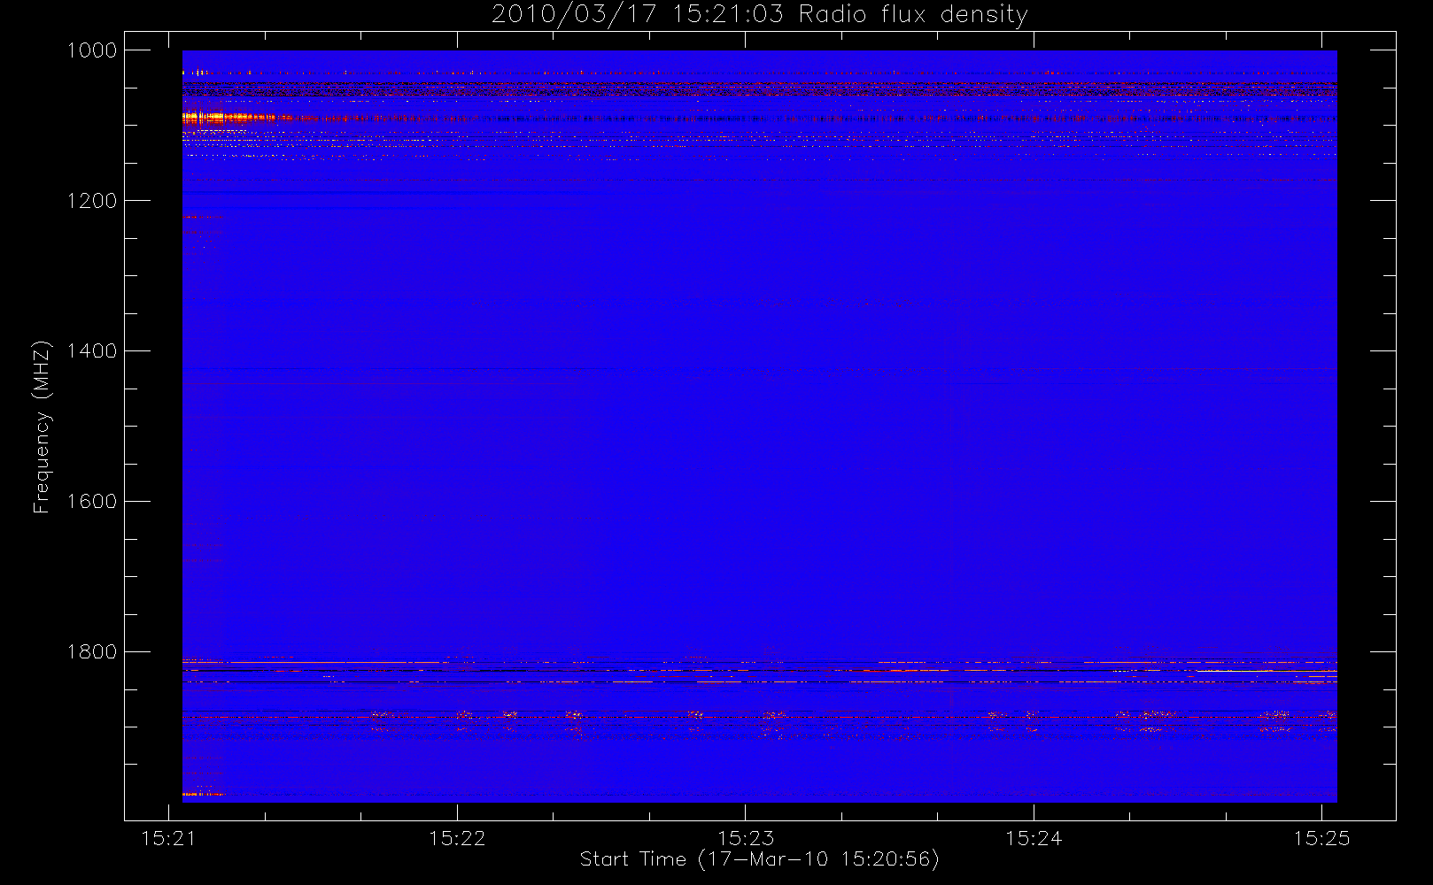Click the 1600 frequency tick label
Screen dimensions: 1433x885
[x=92, y=502]
